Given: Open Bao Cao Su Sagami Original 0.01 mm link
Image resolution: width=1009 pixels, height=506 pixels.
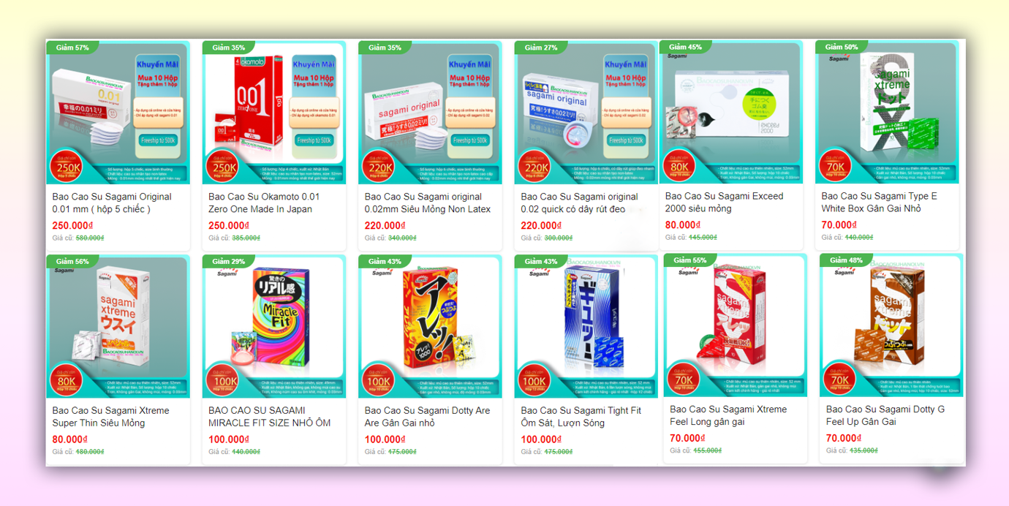Looking at the screenshot, I should 112,203.
